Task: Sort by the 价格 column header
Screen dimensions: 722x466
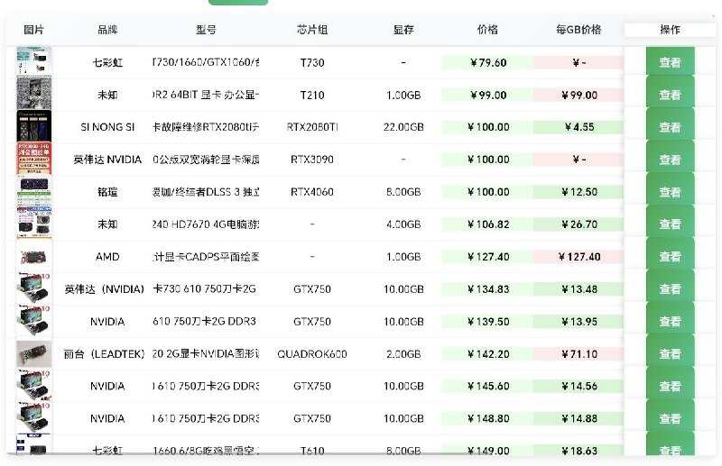Action: [487, 30]
